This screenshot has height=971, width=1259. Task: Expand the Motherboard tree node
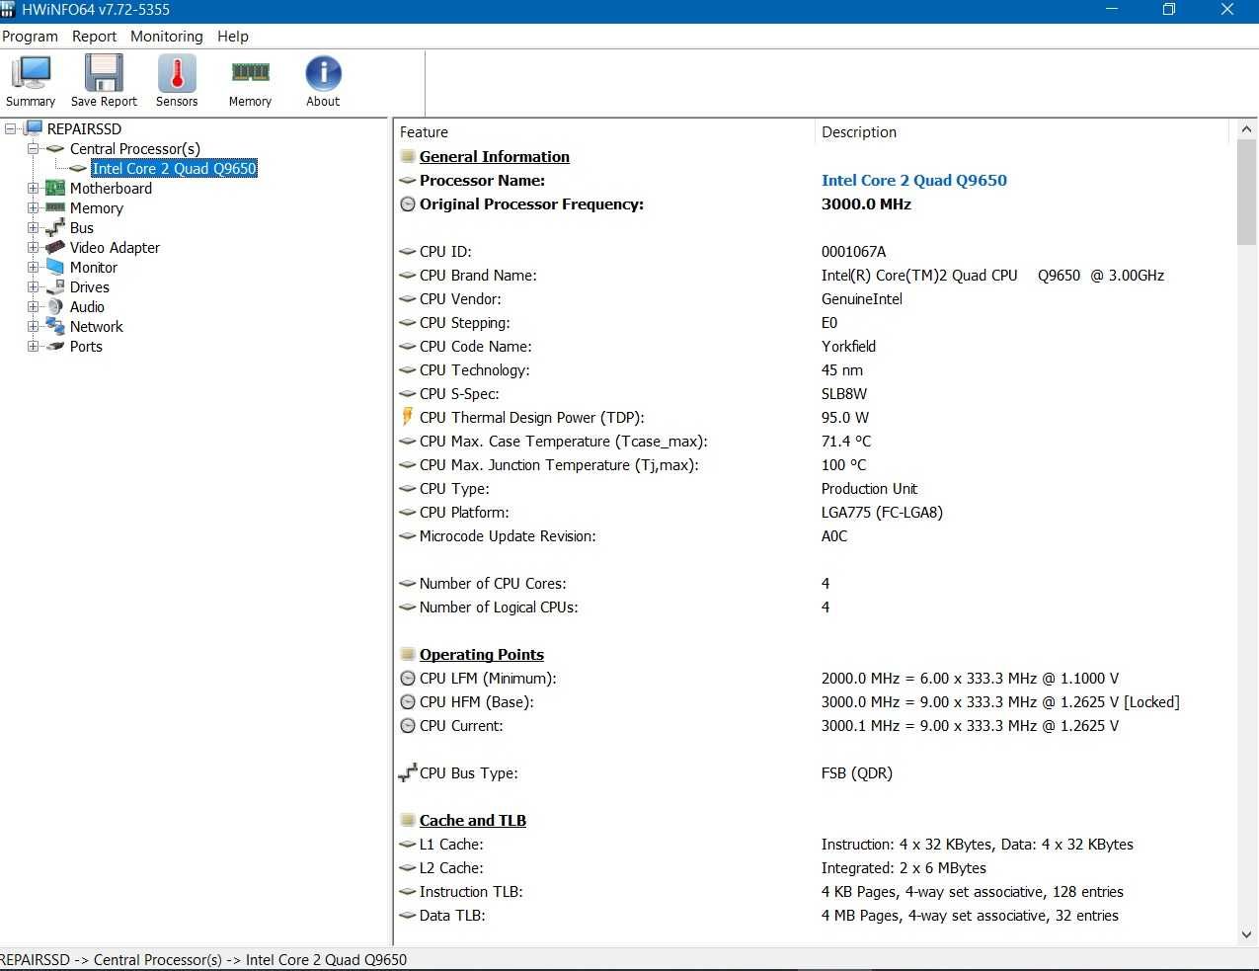(x=33, y=188)
